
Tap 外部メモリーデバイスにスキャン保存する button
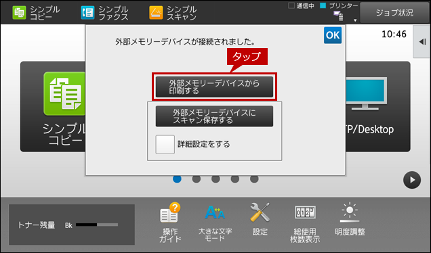click(x=214, y=116)
